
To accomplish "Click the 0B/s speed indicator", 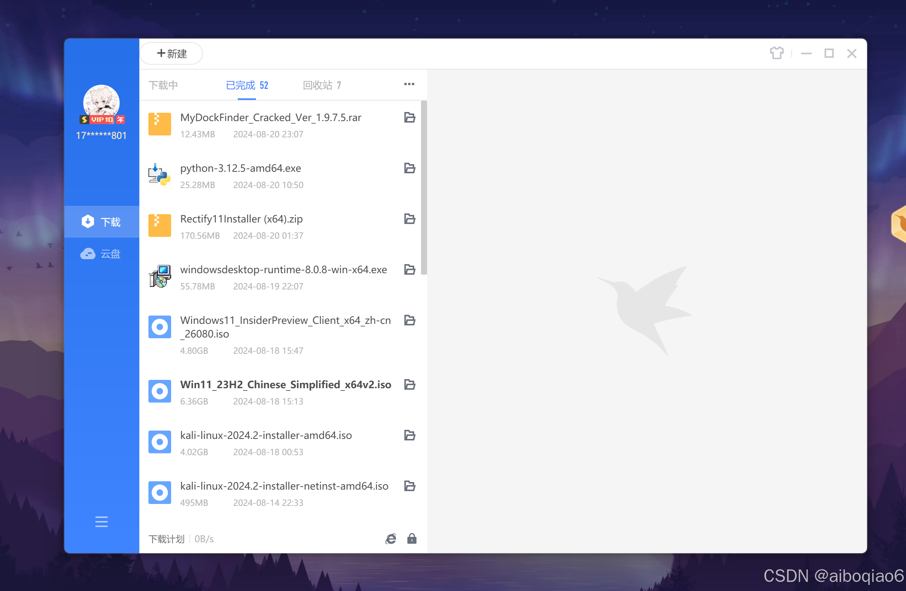I will click(204, 539).
